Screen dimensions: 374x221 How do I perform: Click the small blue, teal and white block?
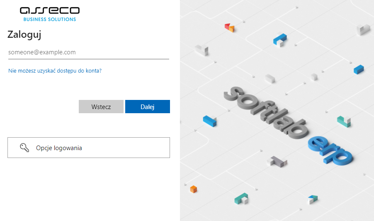click(x=313, y=199)
